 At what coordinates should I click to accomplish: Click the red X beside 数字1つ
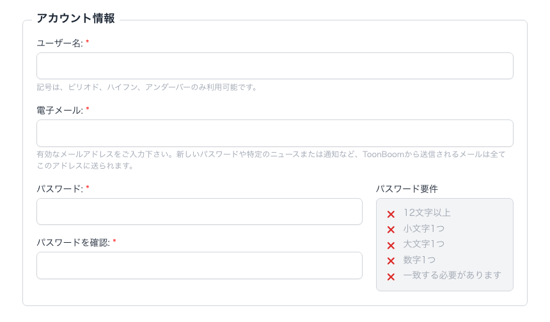tap(391, 261)
